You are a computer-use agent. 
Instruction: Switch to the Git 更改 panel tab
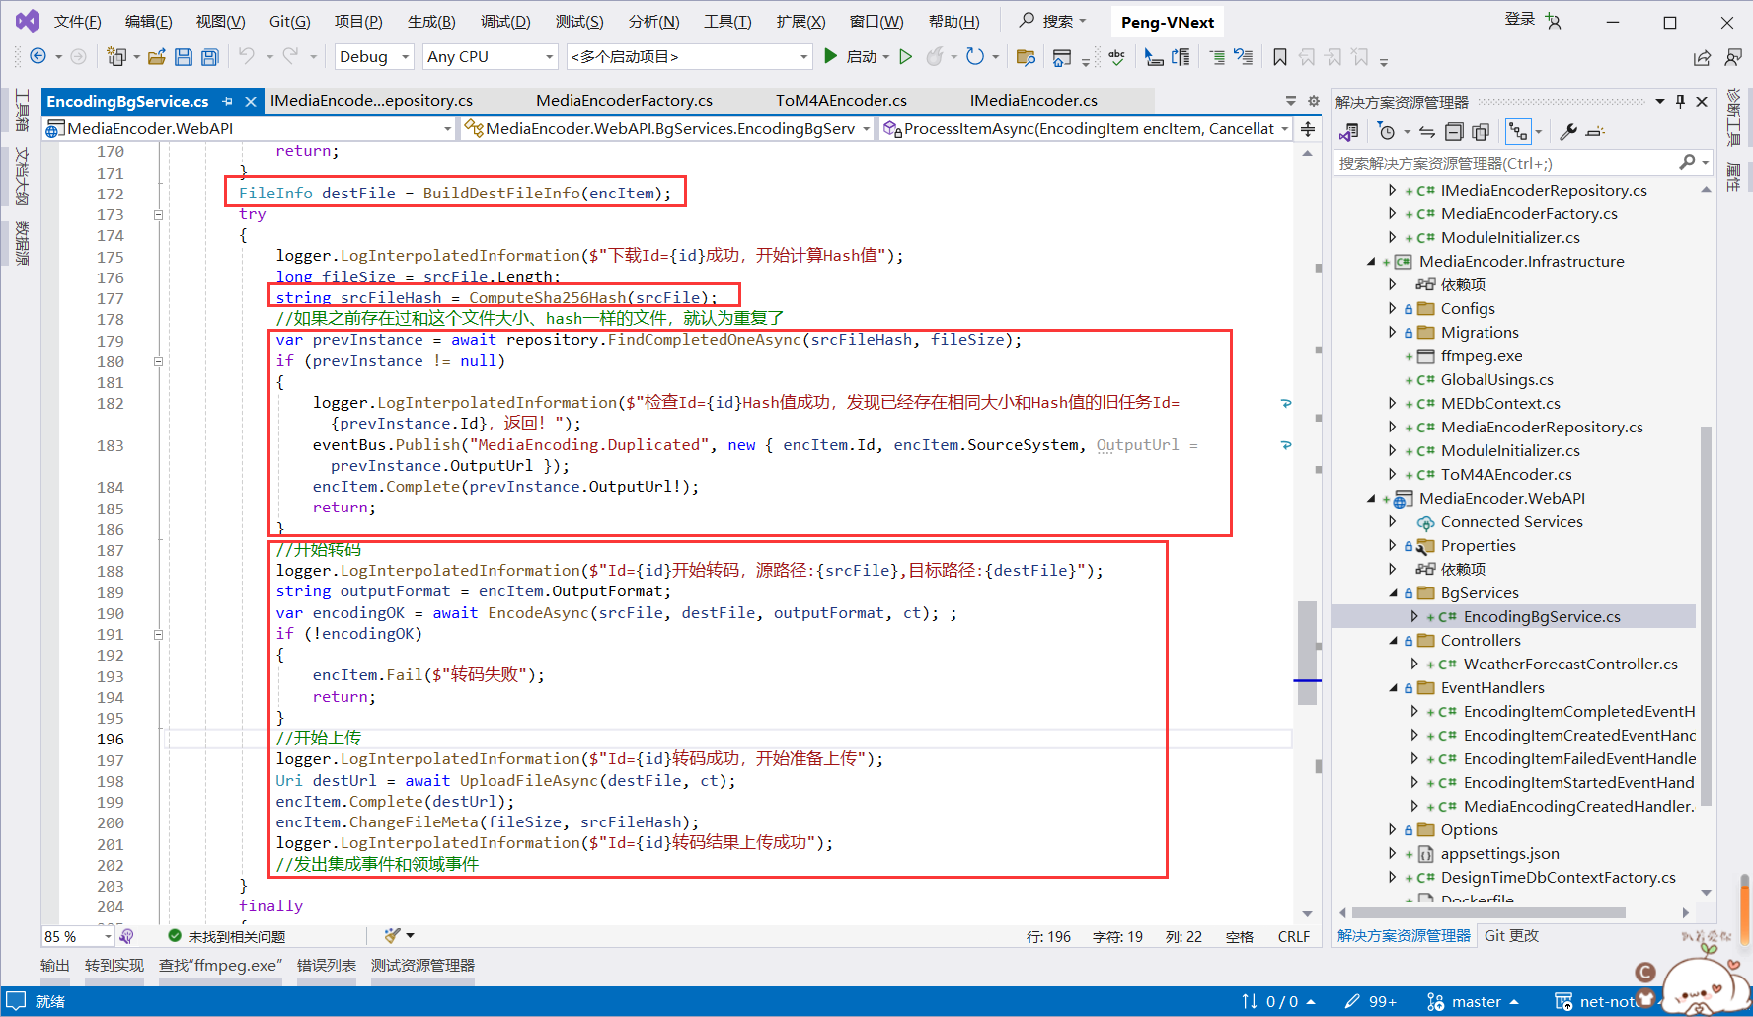(1511, 936)
